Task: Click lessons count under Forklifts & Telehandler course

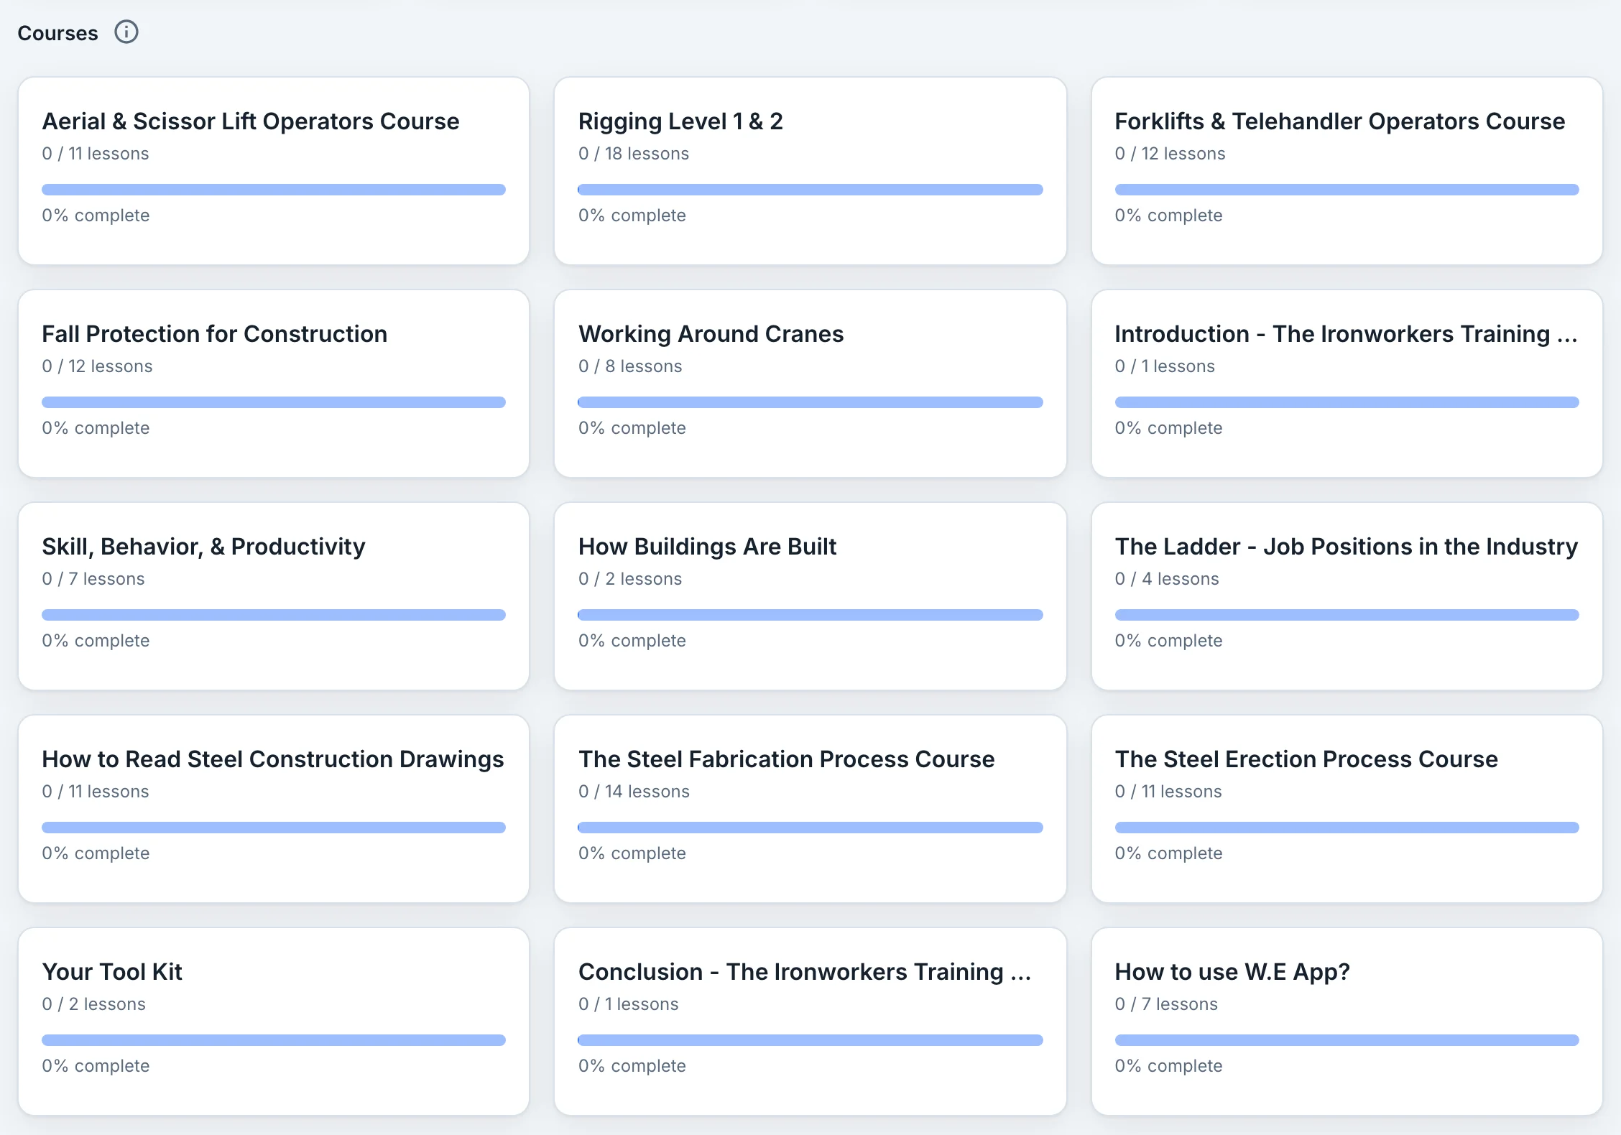Action: click(x=1170, y=154)
